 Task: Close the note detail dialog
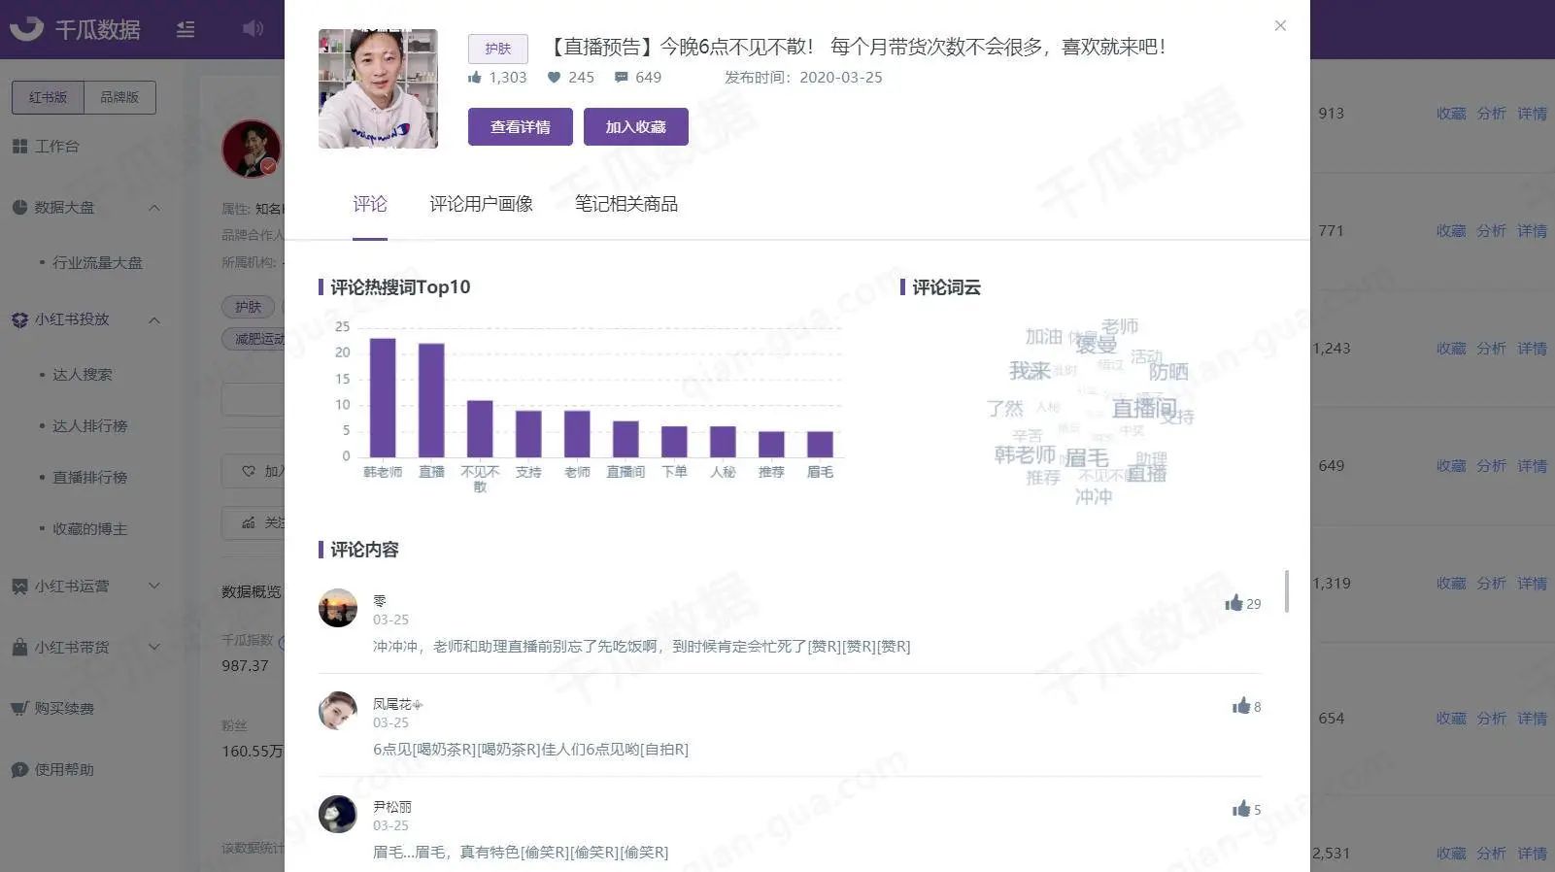pyautogui.click(x=1280, y=26)
